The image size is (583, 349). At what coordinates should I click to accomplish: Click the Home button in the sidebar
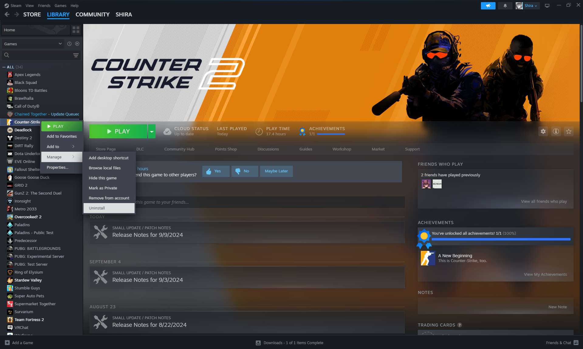[36, 30]
